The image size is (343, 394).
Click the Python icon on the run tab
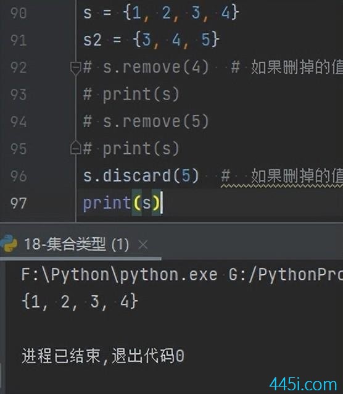[x=9, y=244]
